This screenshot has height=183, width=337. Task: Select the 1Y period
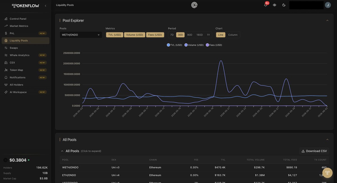(x=208, y=35)
